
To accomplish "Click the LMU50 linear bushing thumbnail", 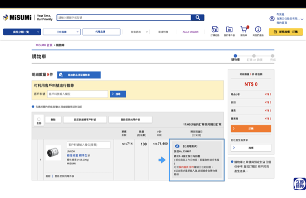I will click(53, 153).
